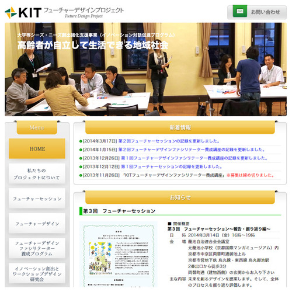Click the red ※募集は締め切りました notice
Image resolution: width=292 pixels, height=292 pixels.
(251, 175)
